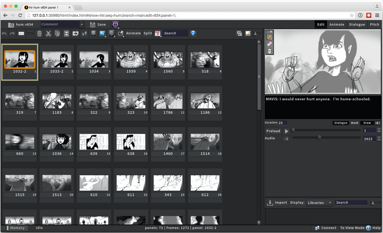Toggle the Mask mode button
The width and height of the screenshot is (383, 233).
point(354,123)
